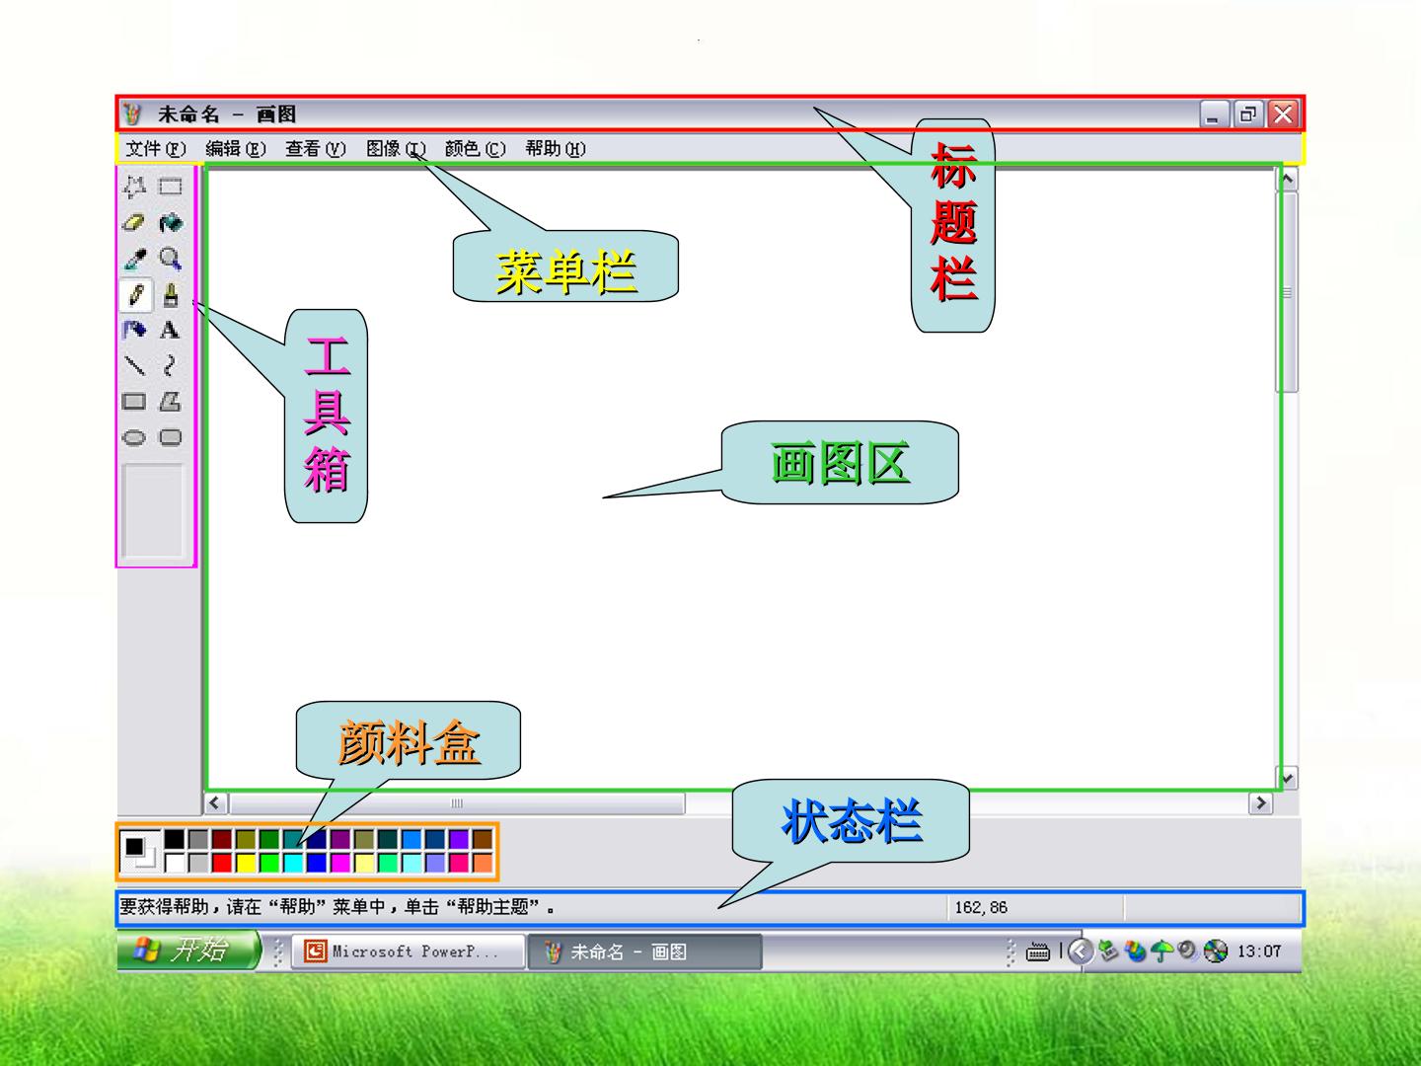Select the Brush tool
This screenshot has height=1066, width=1421.
171,295
